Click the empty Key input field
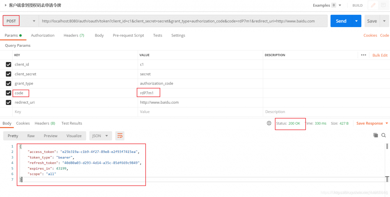 coord(75,112)
